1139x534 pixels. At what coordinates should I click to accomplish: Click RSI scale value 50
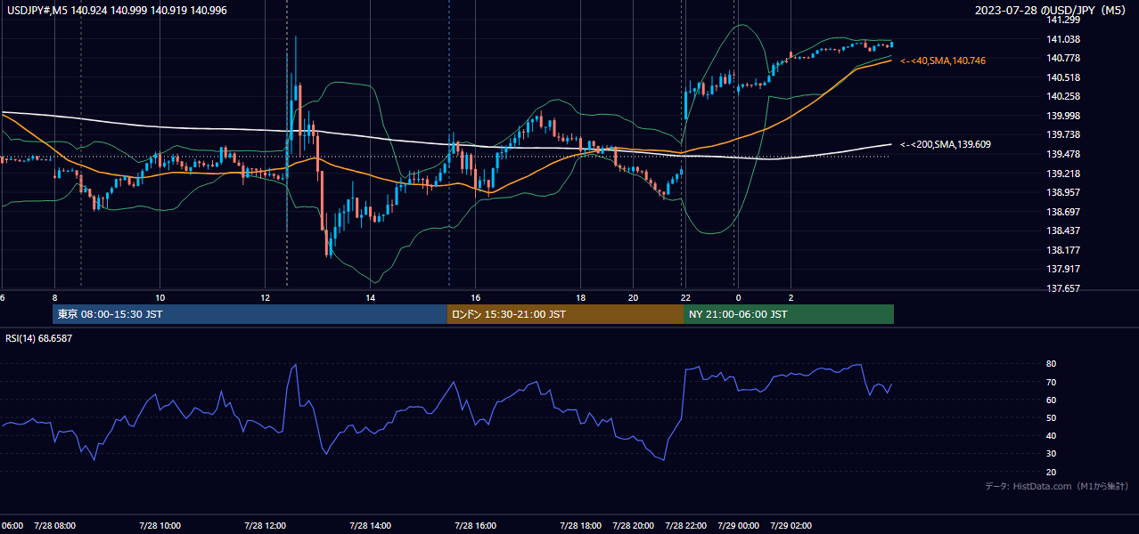(x=1052, y=417)
